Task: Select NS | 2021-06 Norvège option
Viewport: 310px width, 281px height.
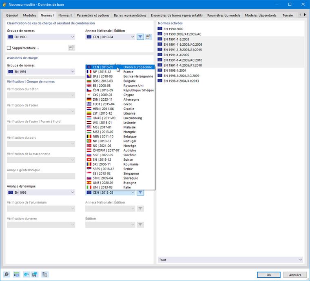Action: coord(120,146)
